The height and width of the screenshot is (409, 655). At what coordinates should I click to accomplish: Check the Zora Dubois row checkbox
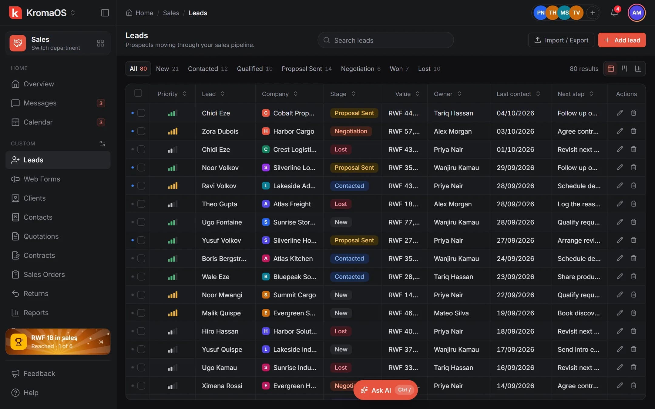coord(141,131)
